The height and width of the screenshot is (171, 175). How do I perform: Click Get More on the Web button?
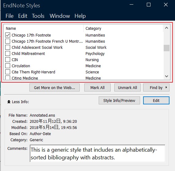coord(55,87)
